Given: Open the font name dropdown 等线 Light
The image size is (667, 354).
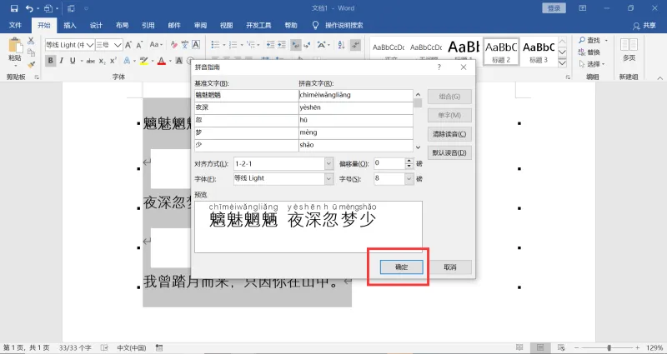Looking at the screenshot, I should click(x=90, y=45).
